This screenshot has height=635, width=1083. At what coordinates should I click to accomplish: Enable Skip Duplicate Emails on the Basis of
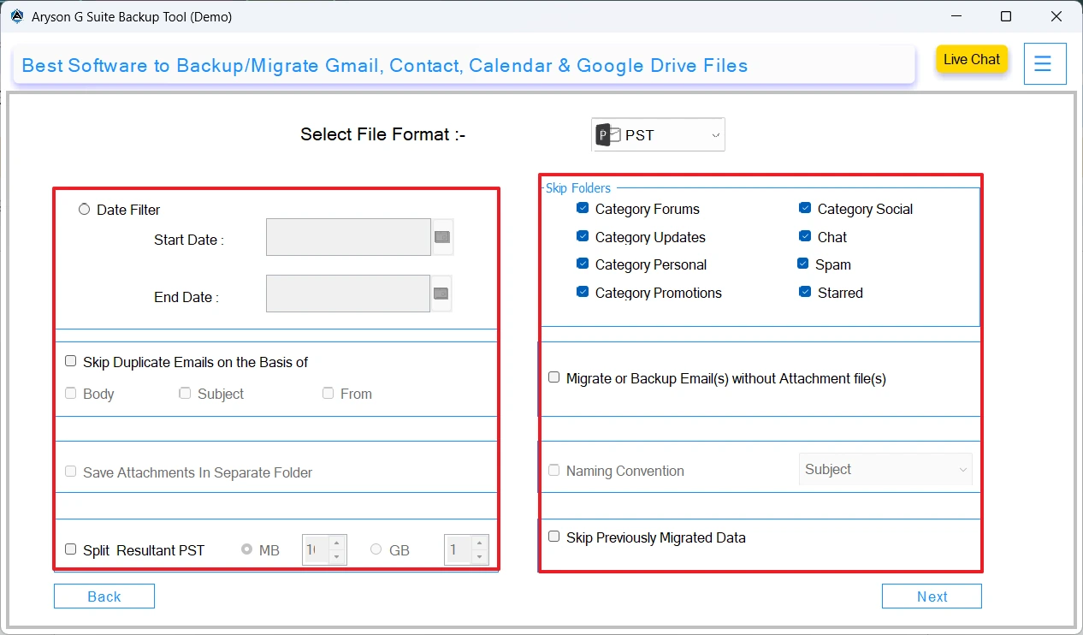(71, 361)
